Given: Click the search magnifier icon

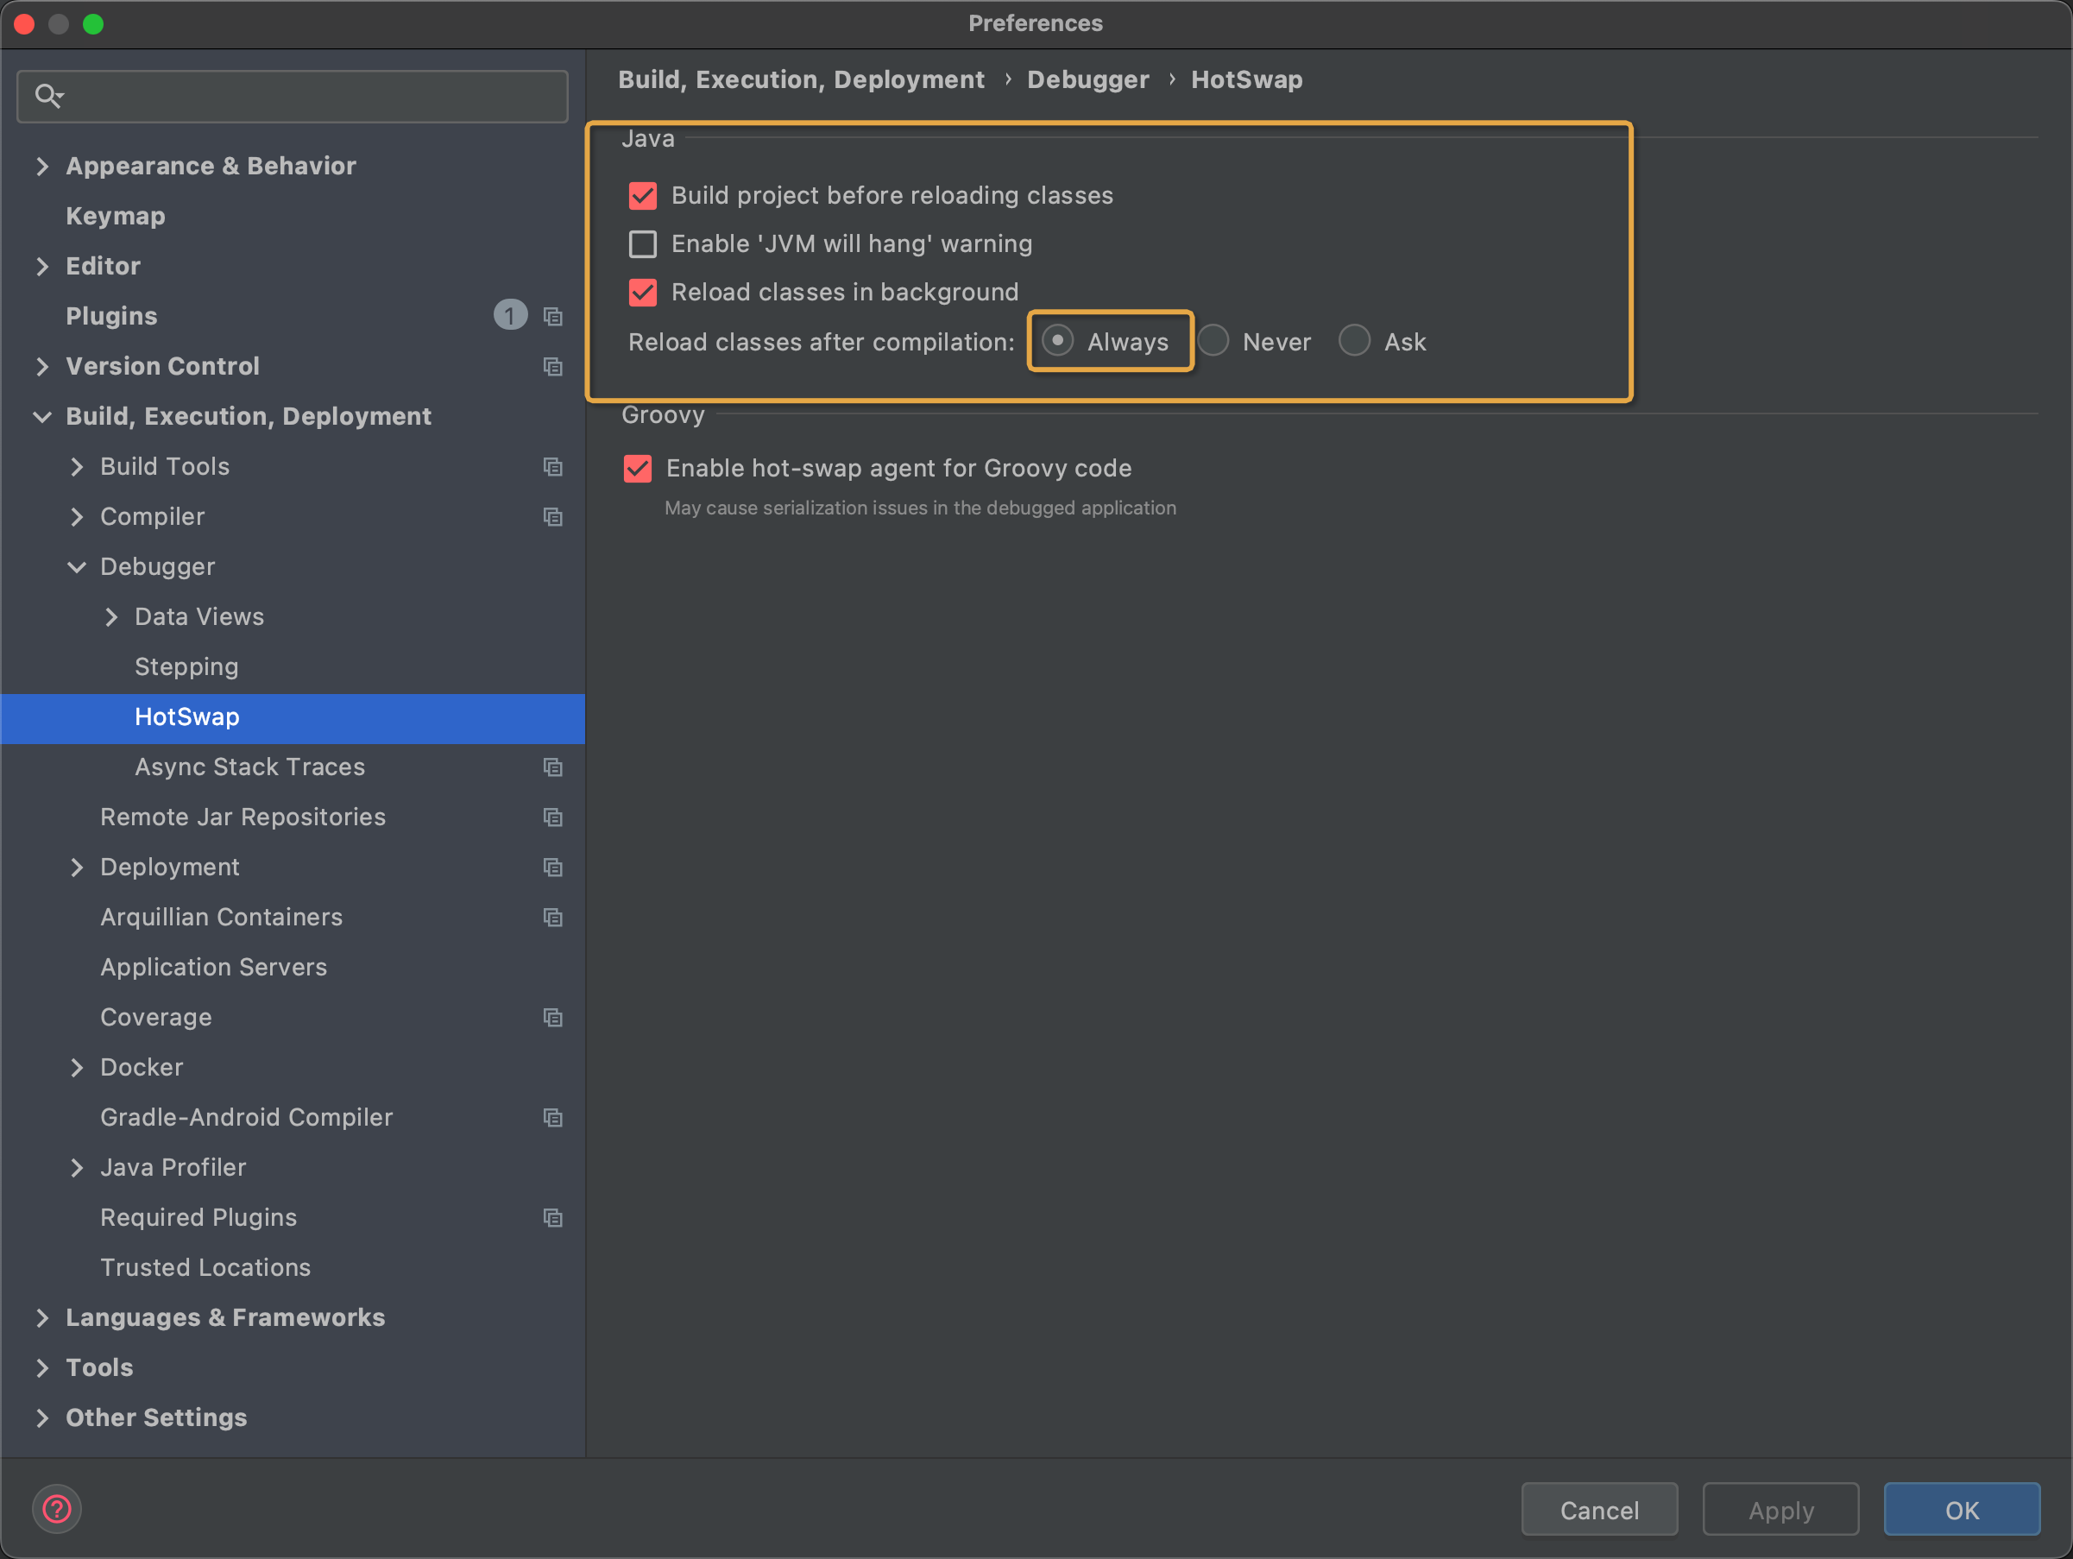Looking at the screenshot, I should coord(47,96).
